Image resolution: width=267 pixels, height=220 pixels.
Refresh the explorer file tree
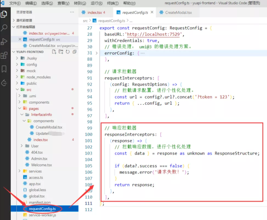68,52
